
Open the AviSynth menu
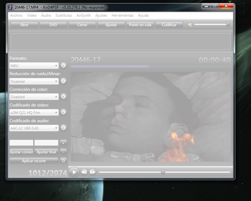(x=83, y=15)
